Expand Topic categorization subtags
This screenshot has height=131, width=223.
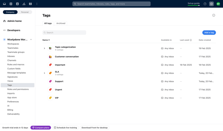[x=44, y=48]
